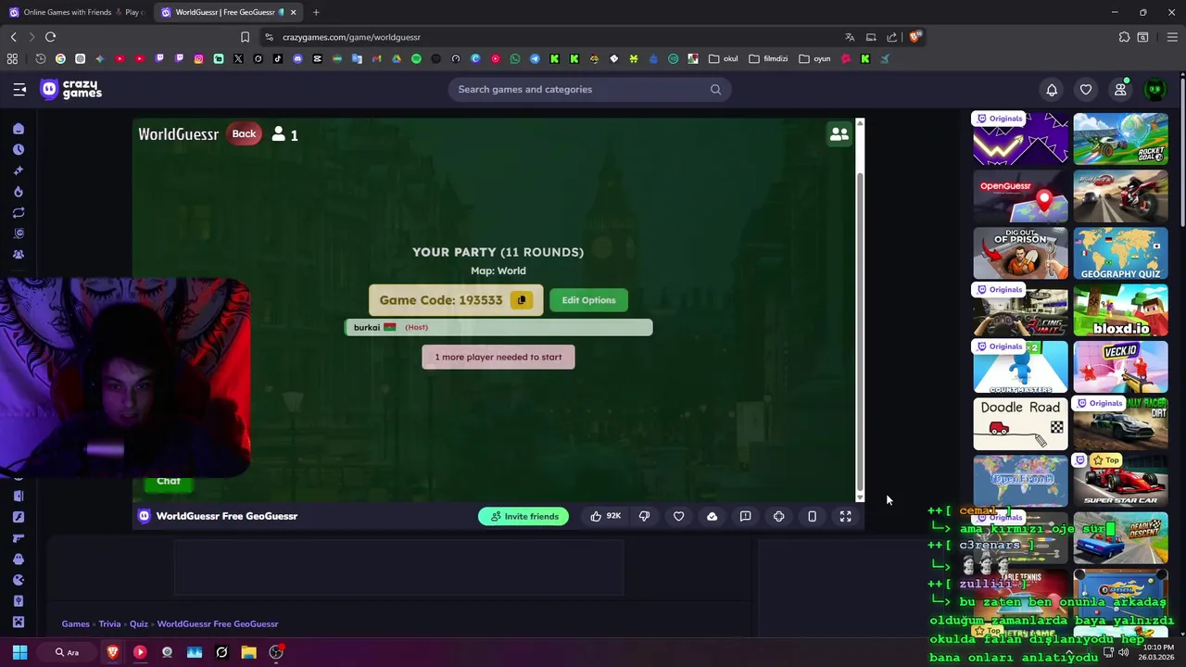1186x667 pixels.
Task: Report a bug with the feedback icon
Action: coord(745,516)
